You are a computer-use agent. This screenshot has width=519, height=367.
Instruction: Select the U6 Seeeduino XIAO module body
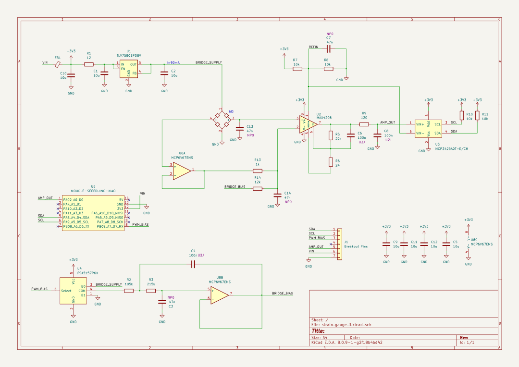point(93,213)
